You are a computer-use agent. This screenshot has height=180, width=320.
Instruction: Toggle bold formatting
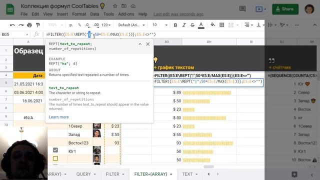tap(175, 25)
